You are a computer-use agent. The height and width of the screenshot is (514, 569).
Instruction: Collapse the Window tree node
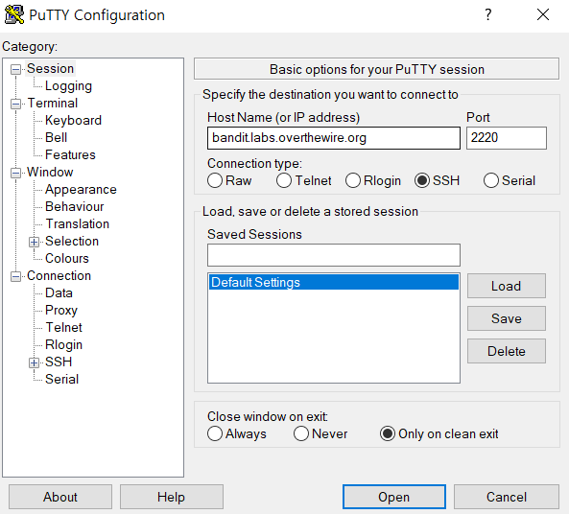tap(15, 173)
